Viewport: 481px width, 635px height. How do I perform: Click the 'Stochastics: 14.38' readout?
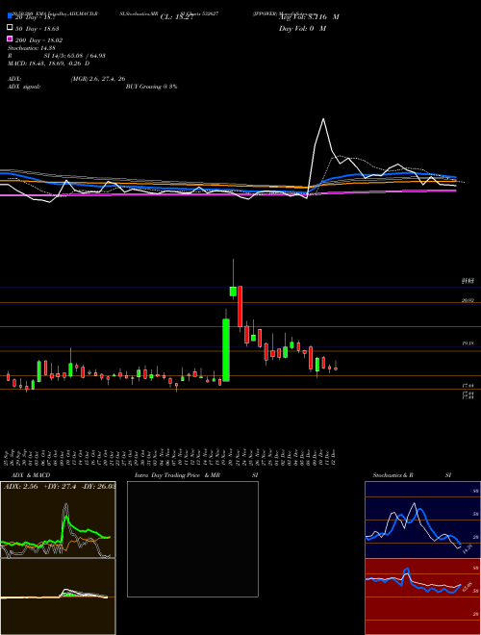31,48
